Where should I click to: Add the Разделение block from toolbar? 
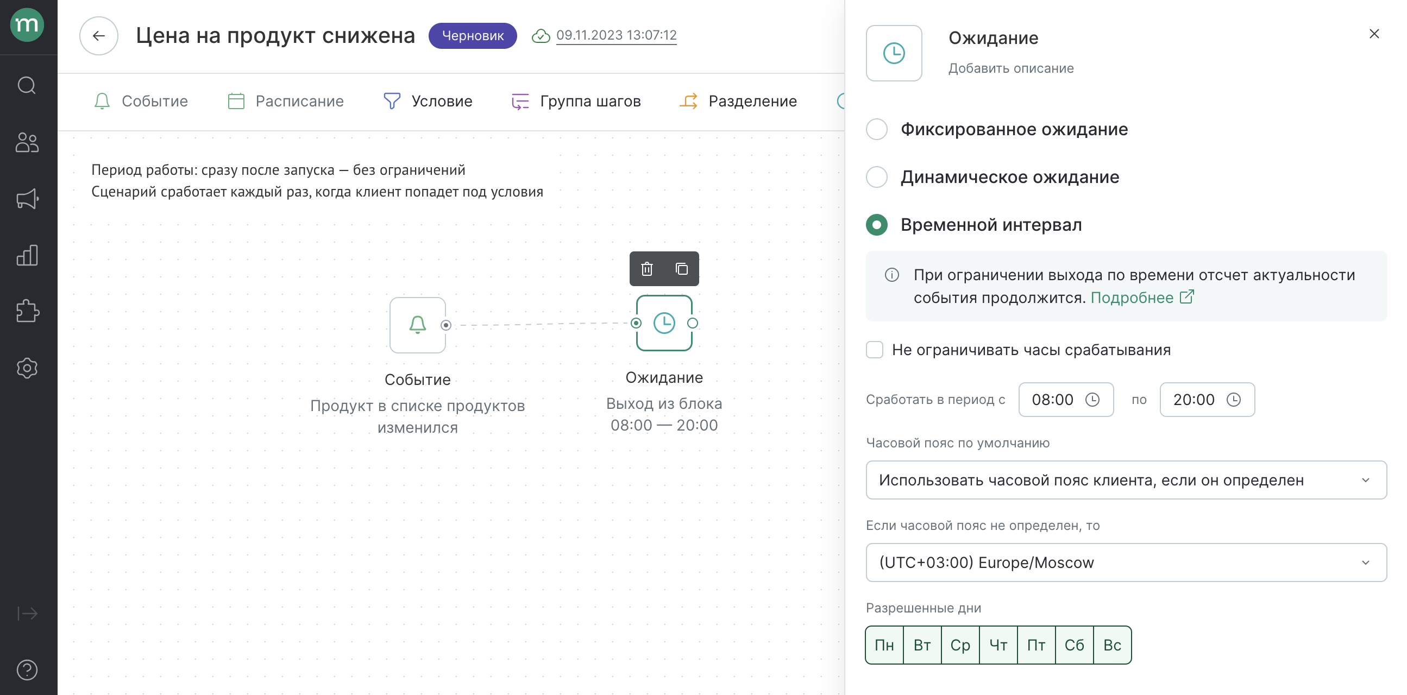click(738, 102)
